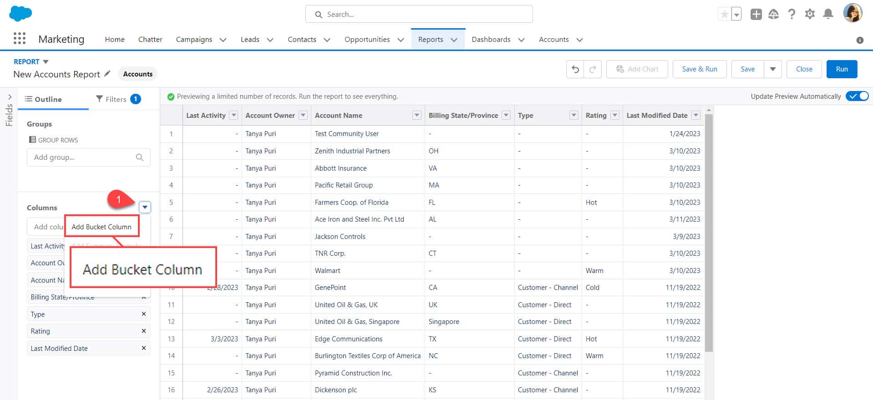Image resolution: width=873 pixels, height=400 pixels.
Task: Click the Redo arrow button
Action: click(x=593, y=69)
